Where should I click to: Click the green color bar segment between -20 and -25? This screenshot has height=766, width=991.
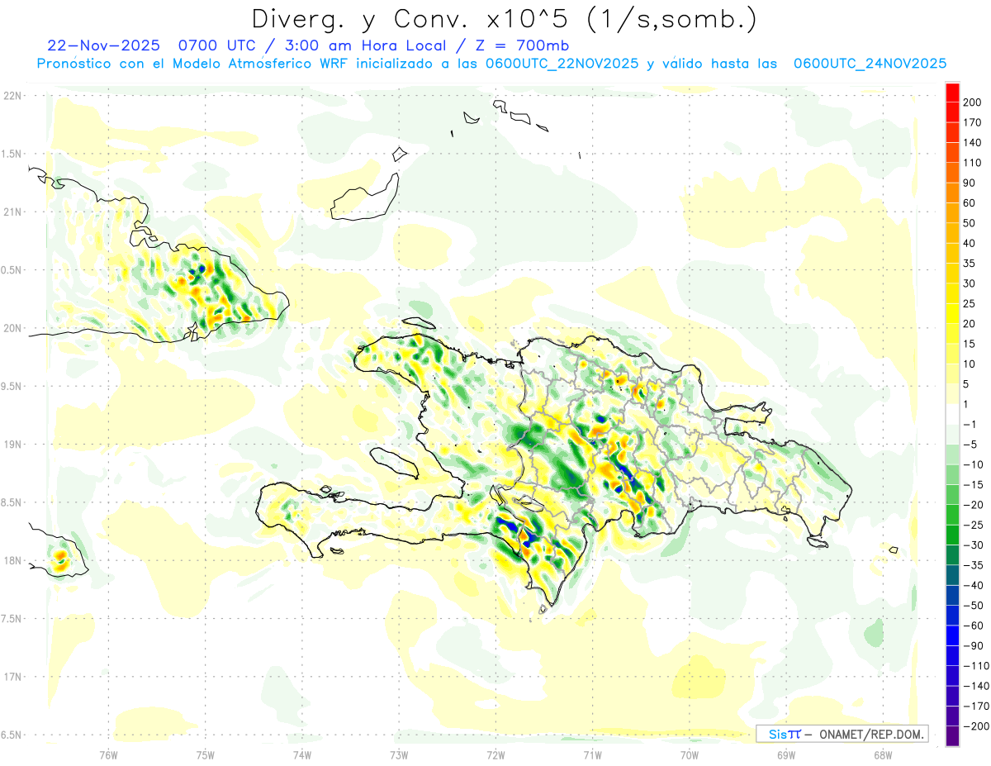tap(952, 515)
